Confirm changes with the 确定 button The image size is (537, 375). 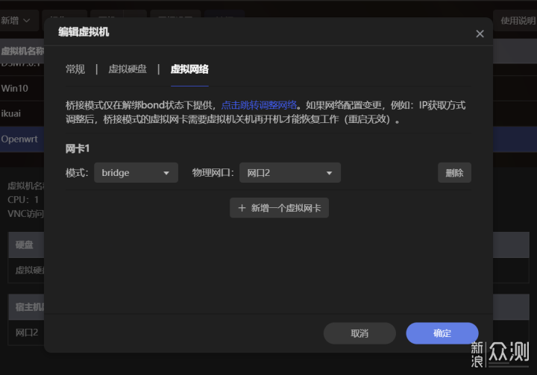coord(442,333)
